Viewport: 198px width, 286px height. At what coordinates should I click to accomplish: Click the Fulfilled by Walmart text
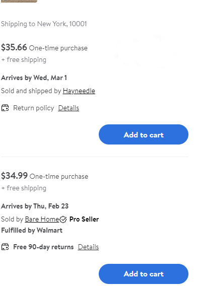pos(32,231)
